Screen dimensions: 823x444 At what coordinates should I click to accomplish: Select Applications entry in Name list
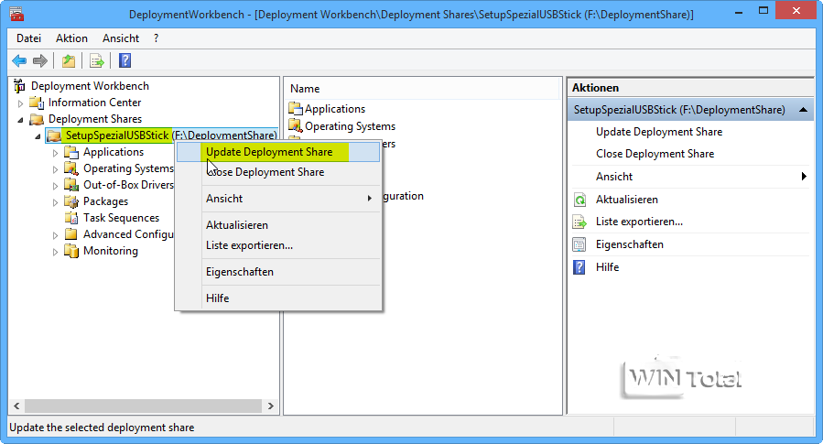click(x=335, y=109)
